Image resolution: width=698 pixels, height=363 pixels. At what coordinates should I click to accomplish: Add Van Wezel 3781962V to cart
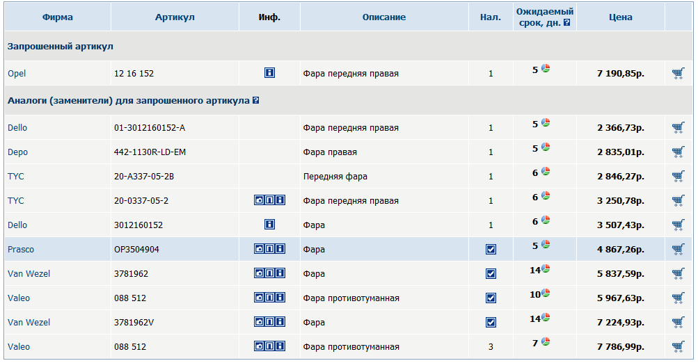678,322
